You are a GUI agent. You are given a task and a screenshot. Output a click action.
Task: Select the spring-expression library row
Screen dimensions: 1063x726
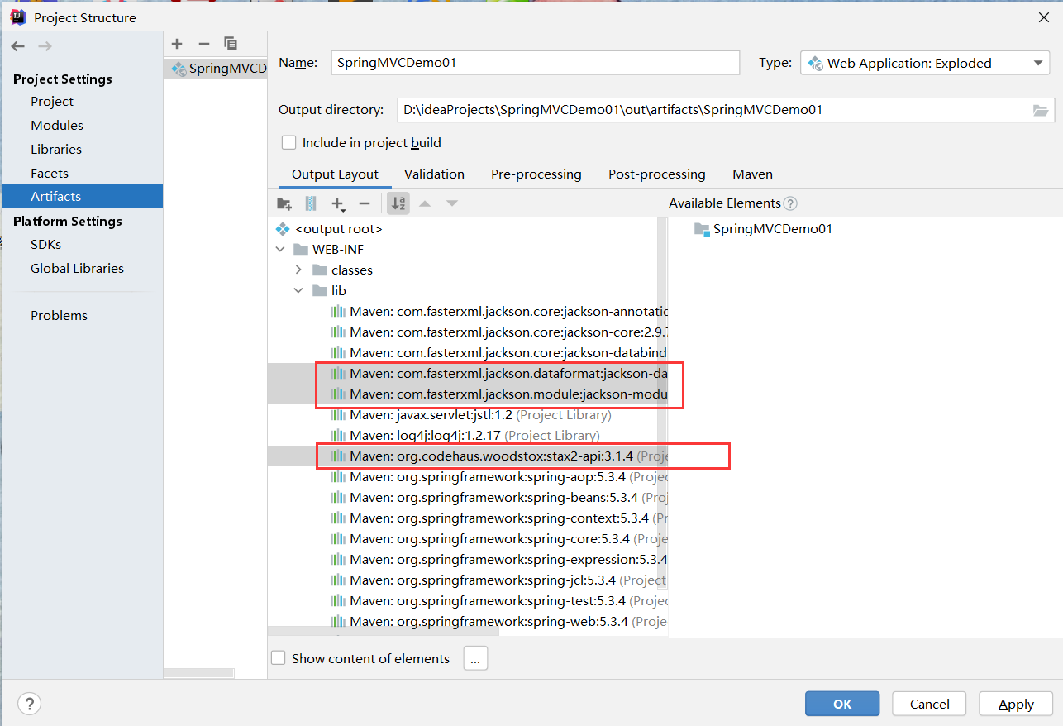click(x=499, y=560)
